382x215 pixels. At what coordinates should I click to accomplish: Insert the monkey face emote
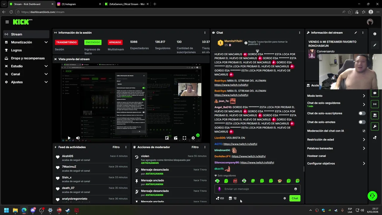280,181
